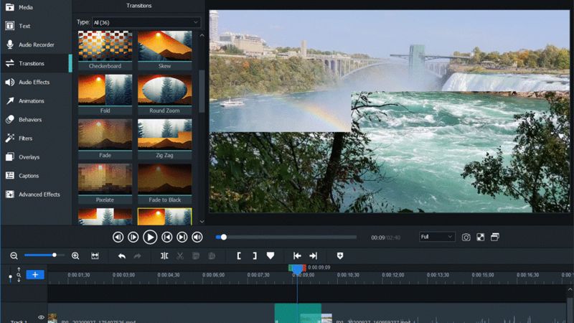Click the preview playback progress slider
The height and width of the screenshot is (323, 574).
(x=286, y=238)
